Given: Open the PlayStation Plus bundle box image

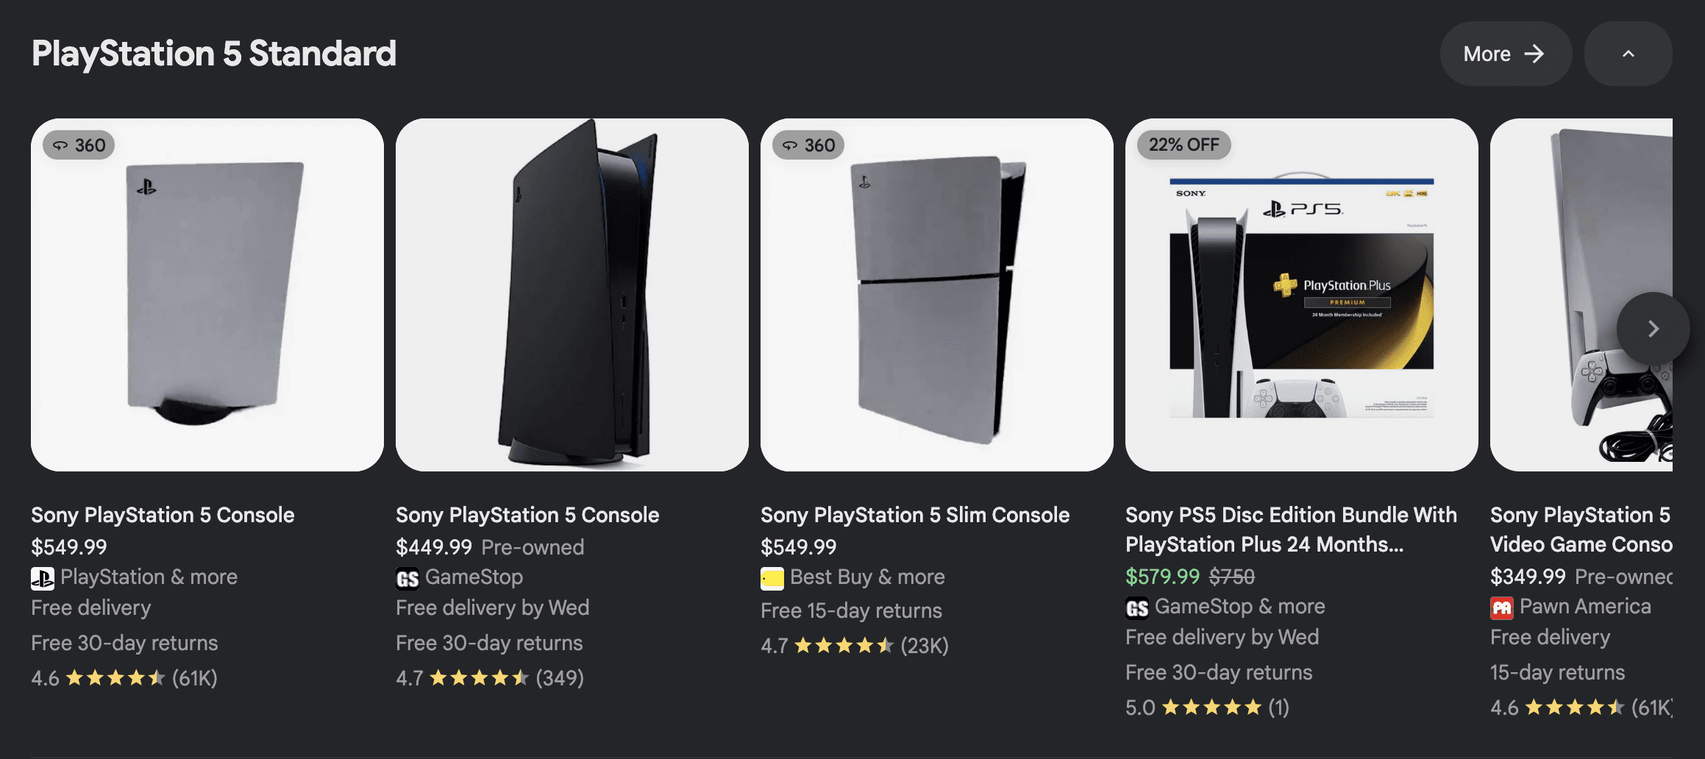Looking at the screenshot, I should [x=1302, y=295].
